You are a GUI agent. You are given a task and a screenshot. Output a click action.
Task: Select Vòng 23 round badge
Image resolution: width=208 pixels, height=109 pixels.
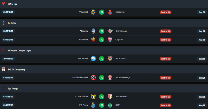202,12
